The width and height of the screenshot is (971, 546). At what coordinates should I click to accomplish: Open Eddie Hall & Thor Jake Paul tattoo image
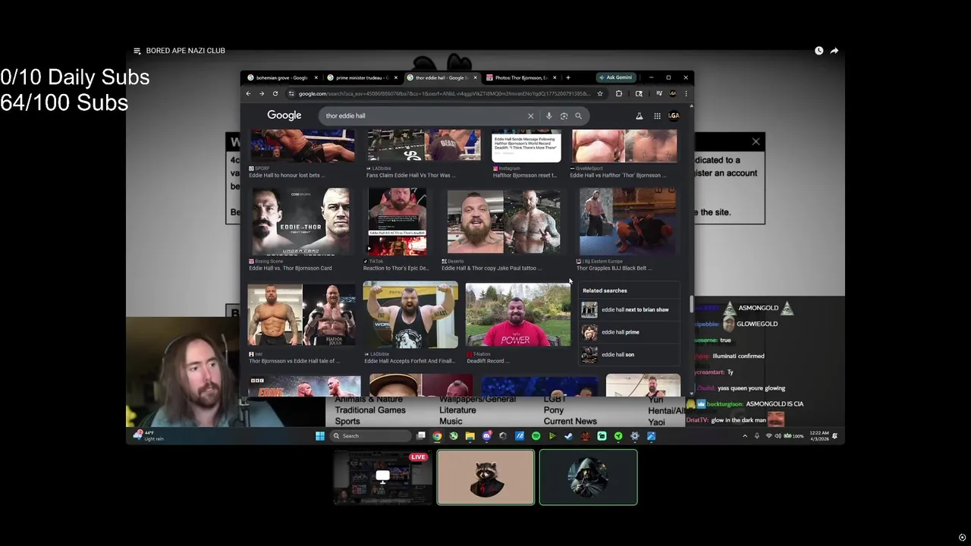[x=504, y=221]
